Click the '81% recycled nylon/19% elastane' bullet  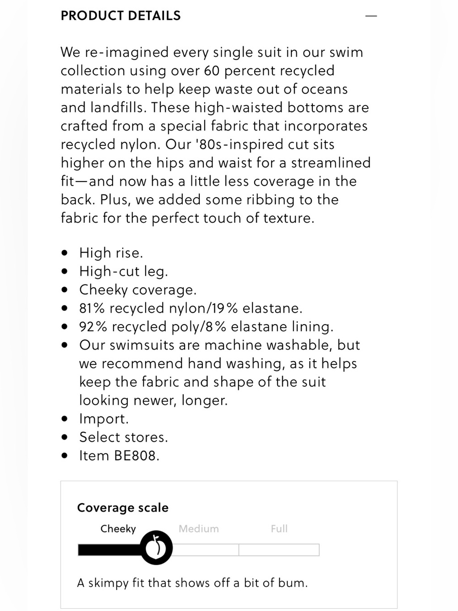click(191, 308)
